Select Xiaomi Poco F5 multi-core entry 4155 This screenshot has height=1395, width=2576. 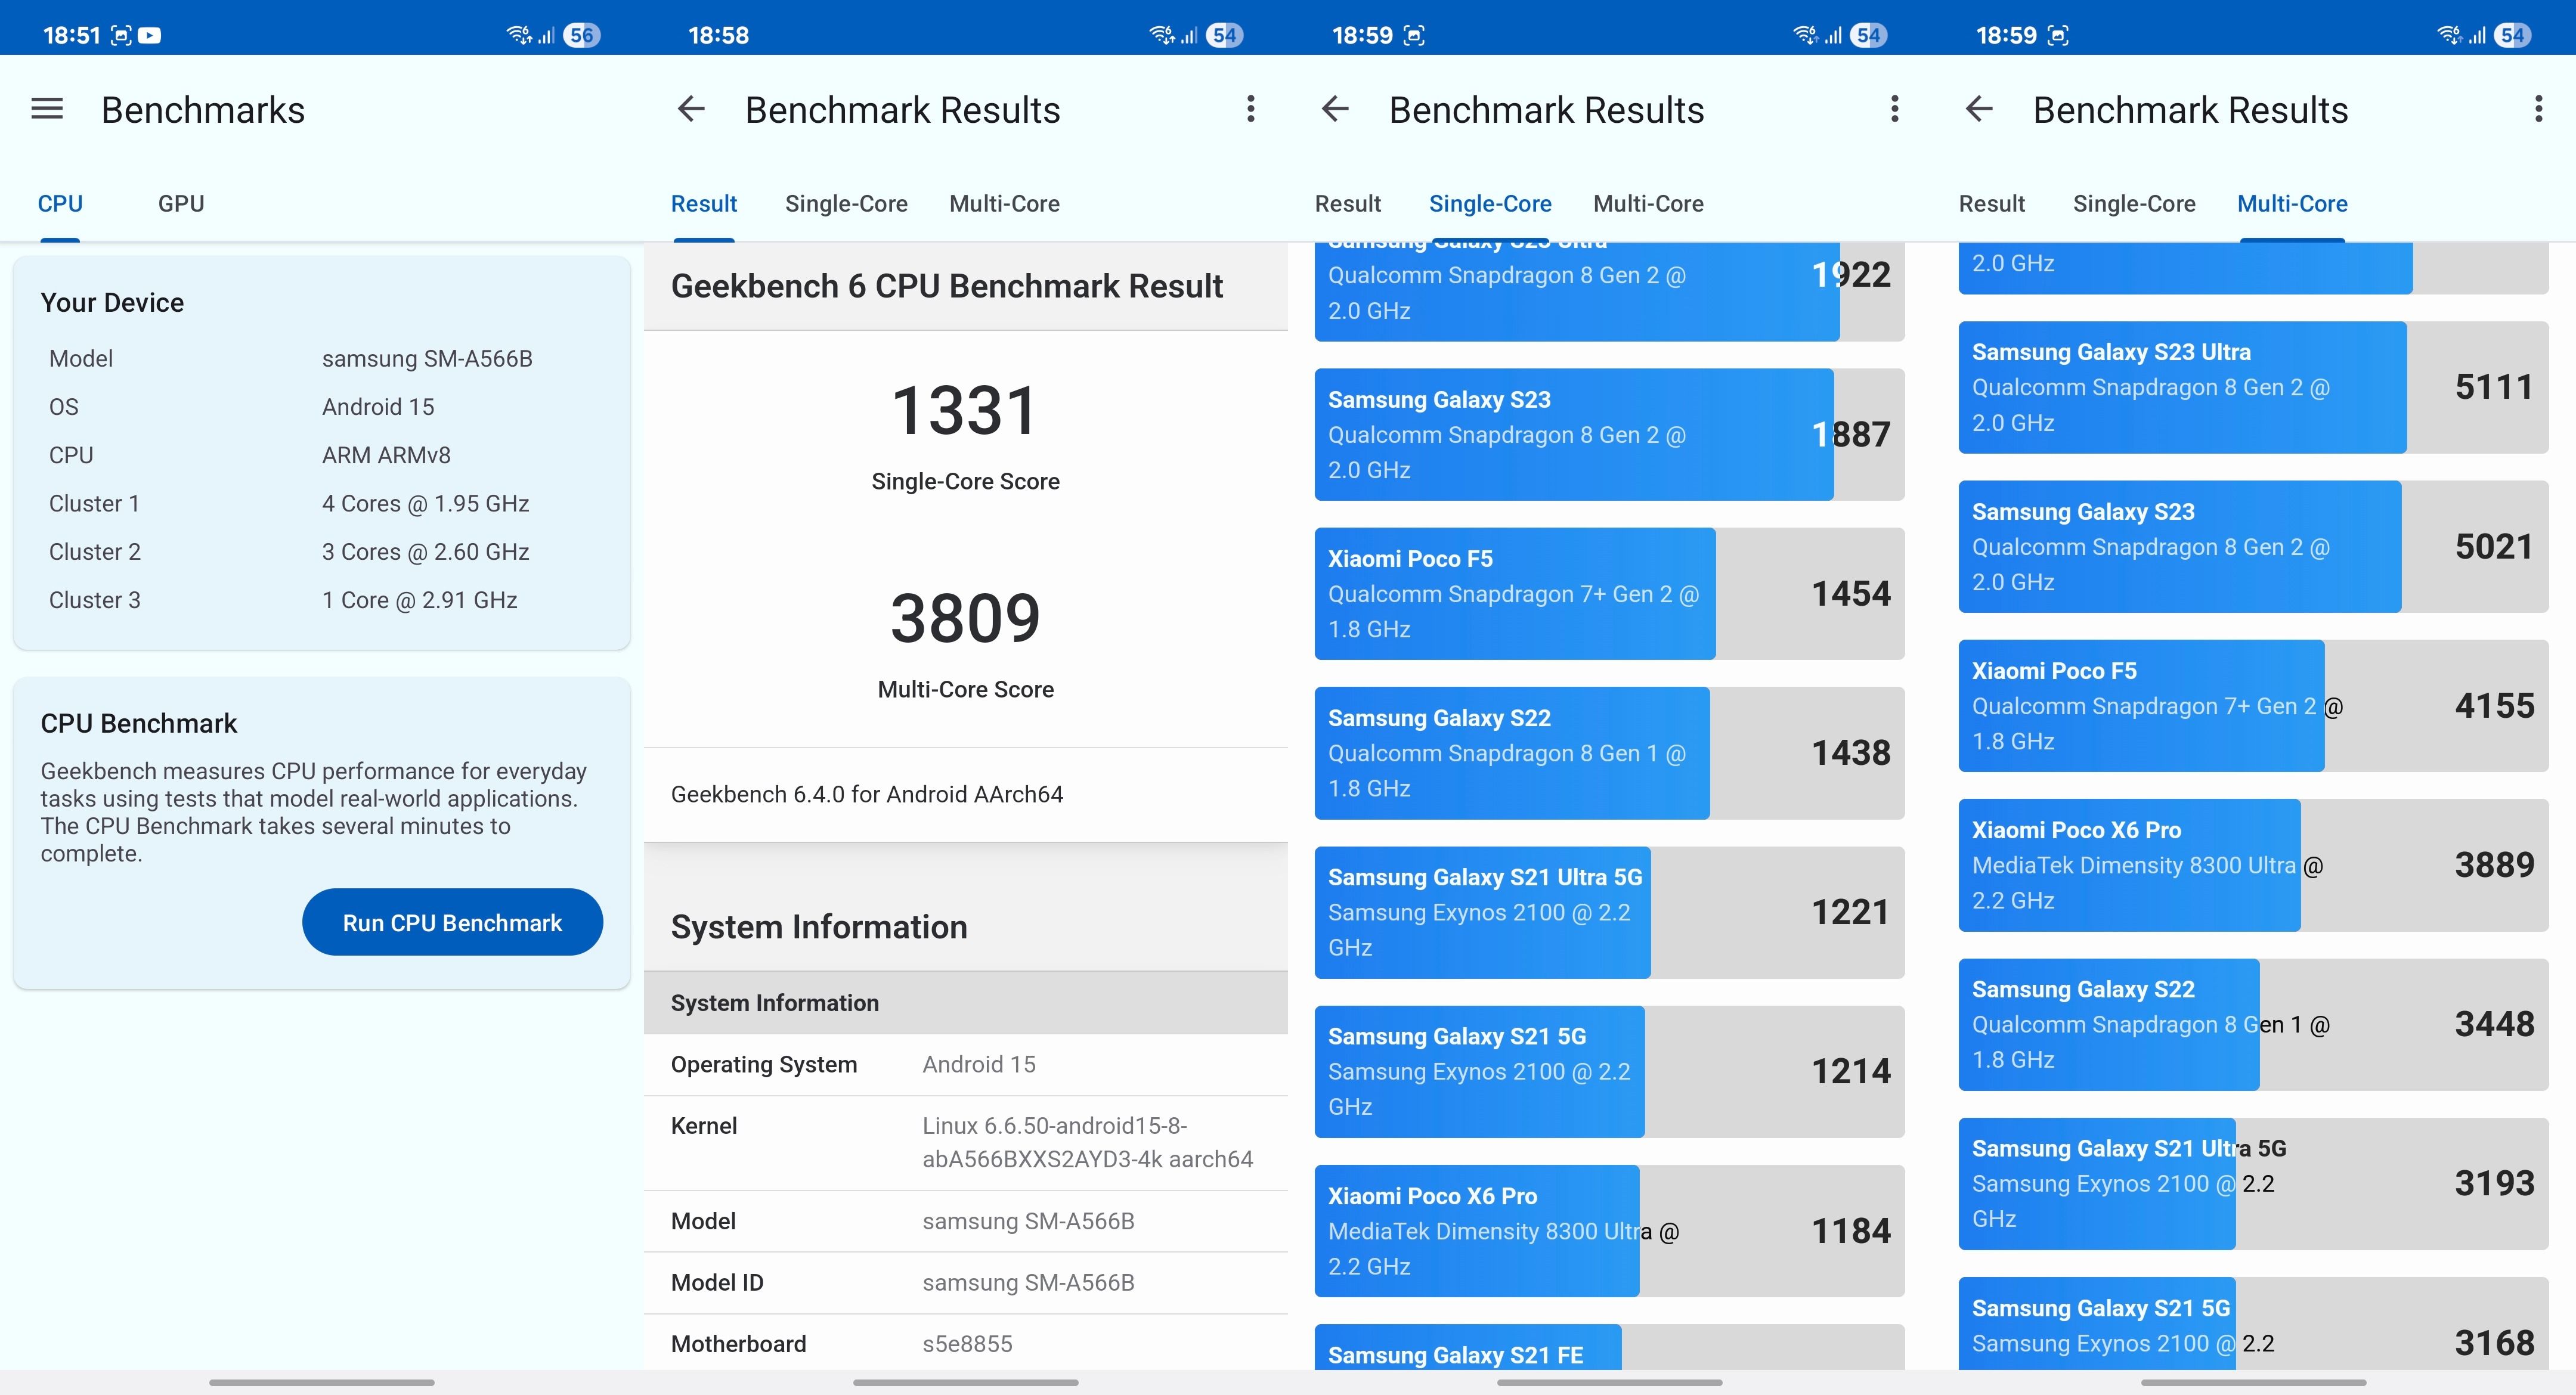(x=2253, y=705)
